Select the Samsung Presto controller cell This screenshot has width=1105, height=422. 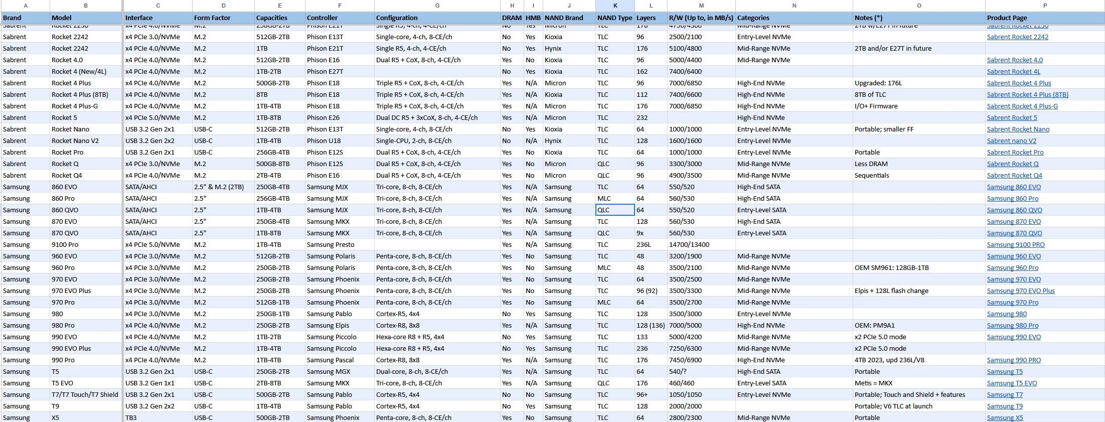[340, 244]
